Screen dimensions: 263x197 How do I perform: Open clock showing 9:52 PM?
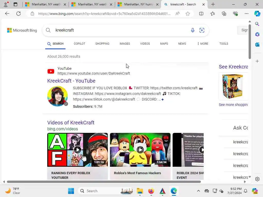234,191
